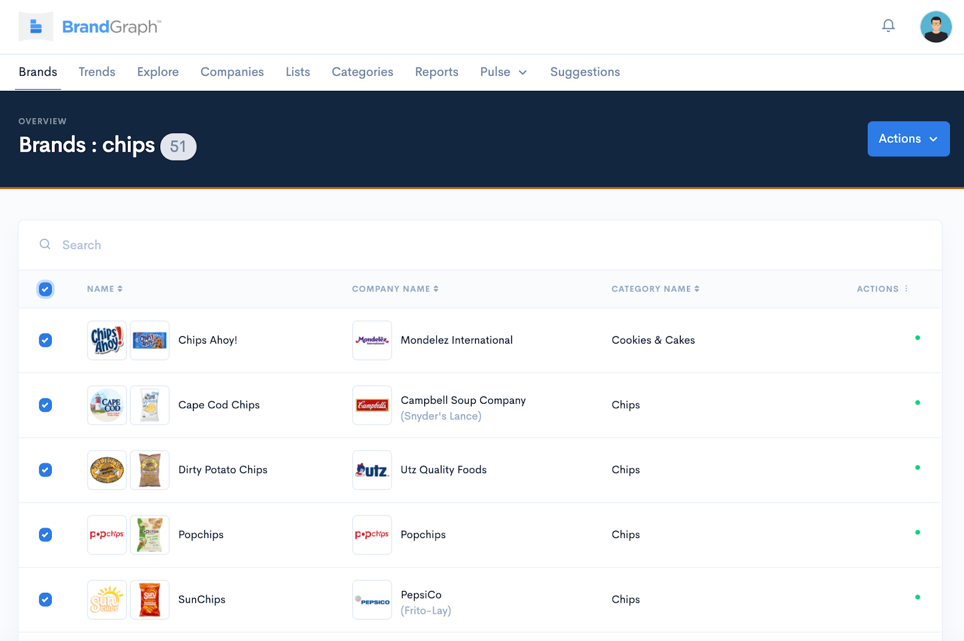
Task: Open Campbell Soup Company link
Action: (463, 400)
